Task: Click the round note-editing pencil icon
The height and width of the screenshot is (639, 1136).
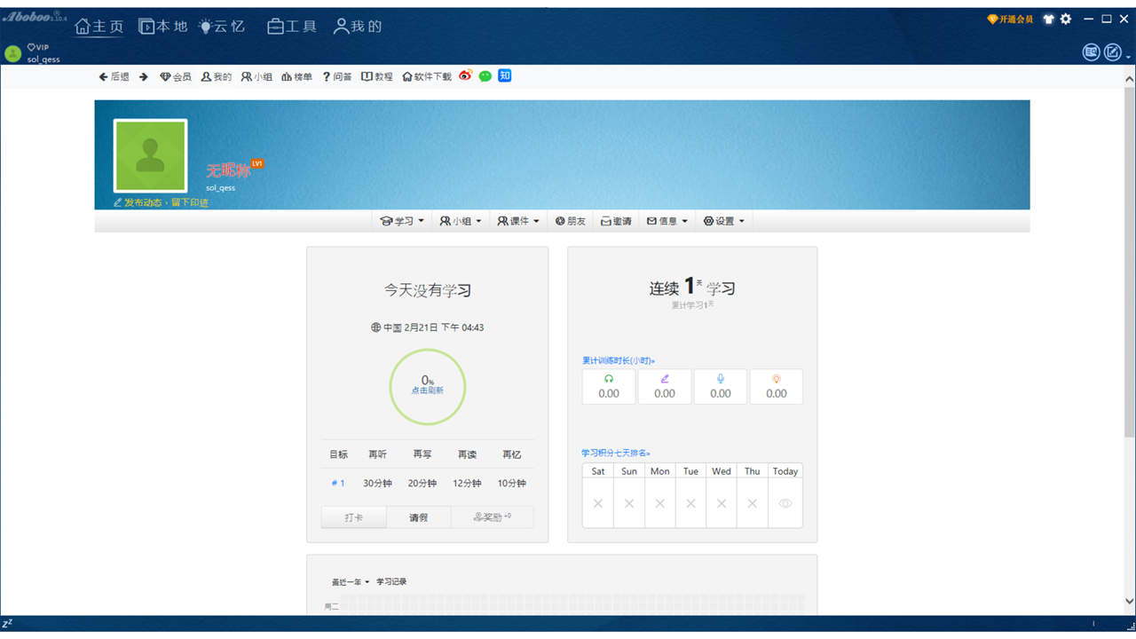Action: (x=1113, y=52)
